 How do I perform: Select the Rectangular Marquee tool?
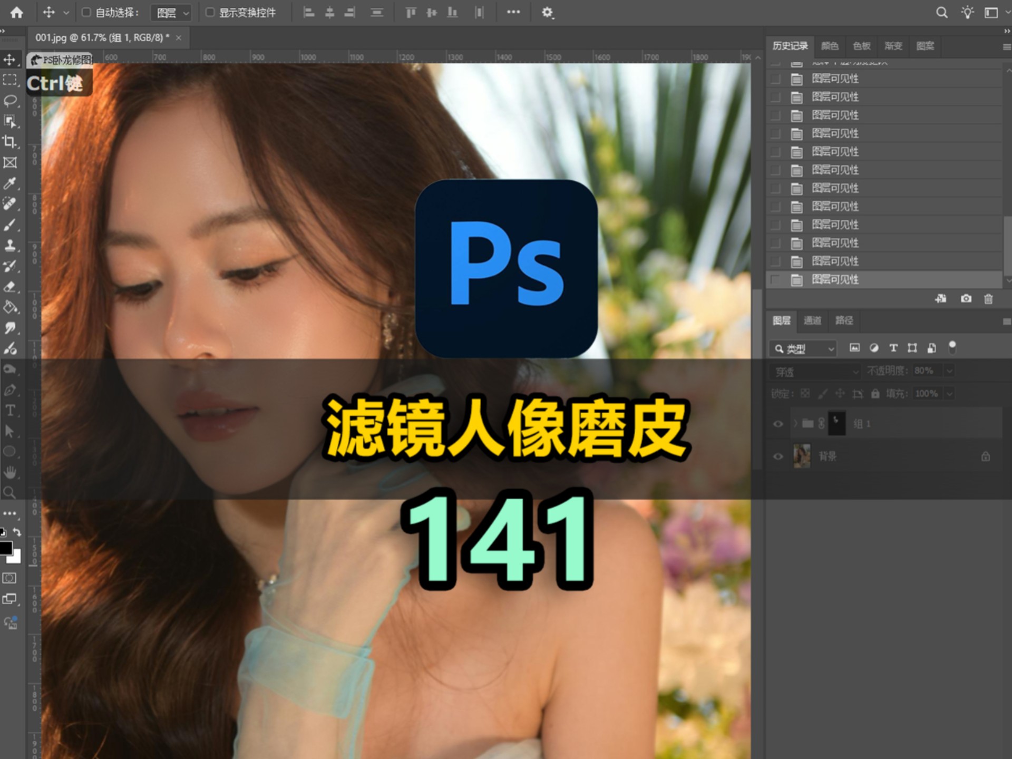click(9, 80)
